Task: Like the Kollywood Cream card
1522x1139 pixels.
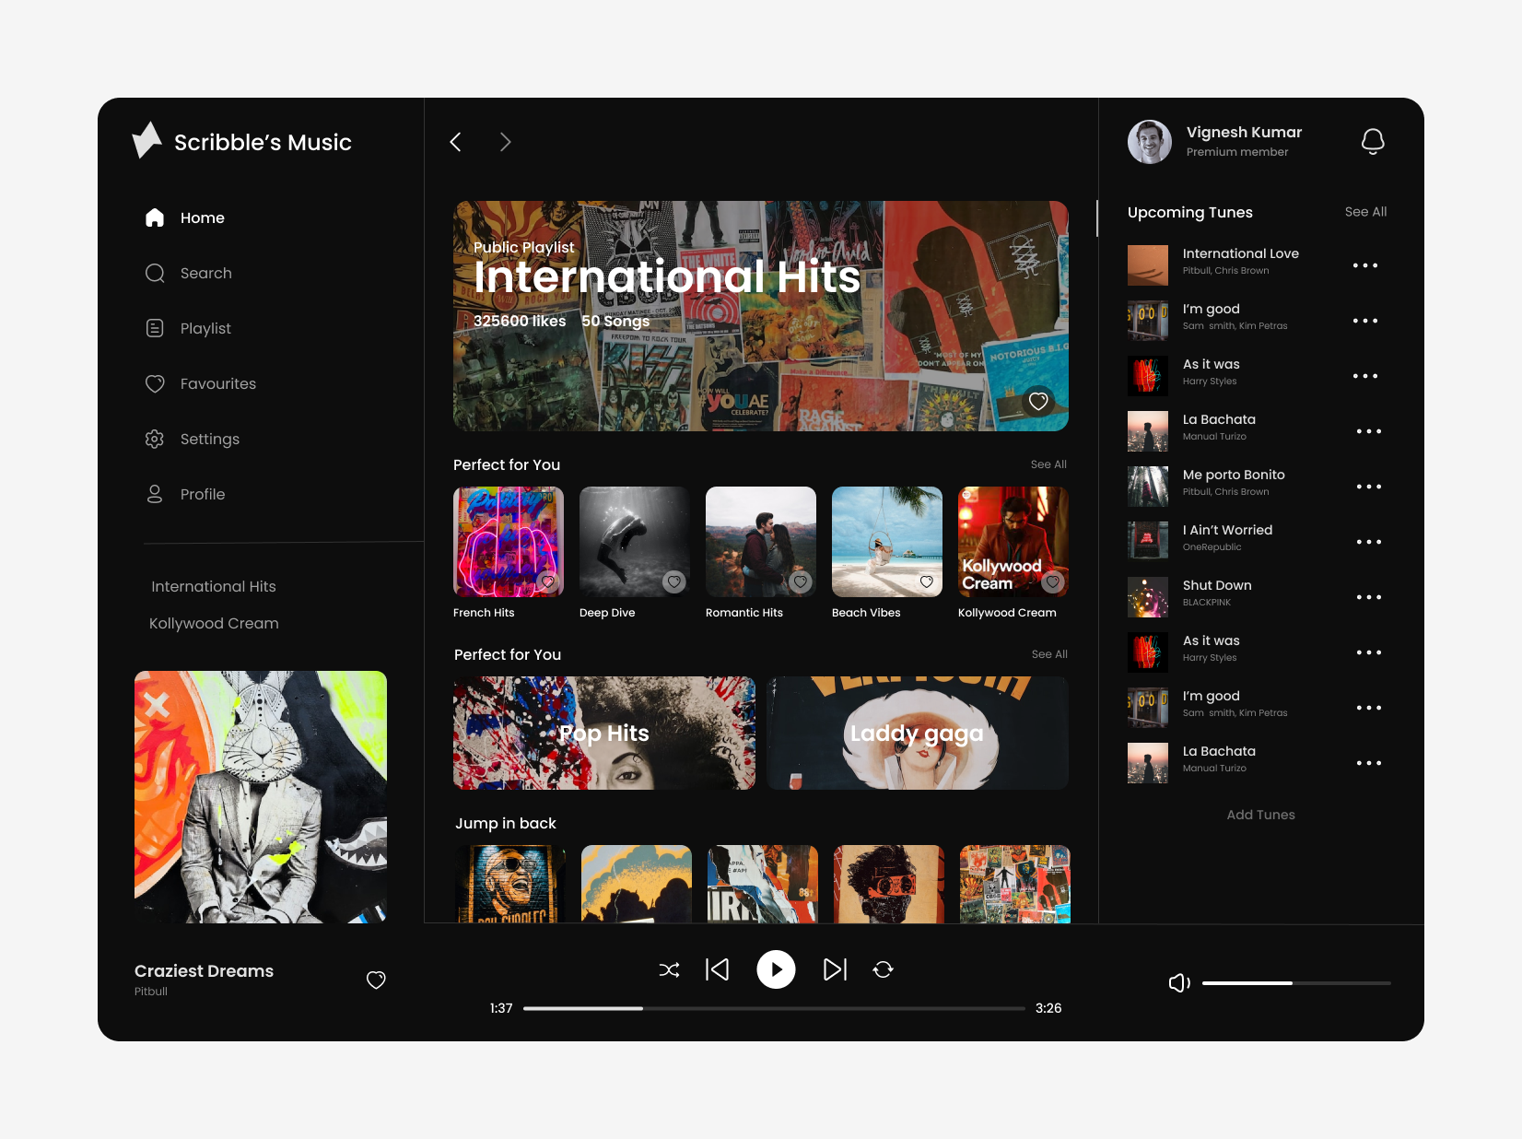Action: pos(1053,581)
